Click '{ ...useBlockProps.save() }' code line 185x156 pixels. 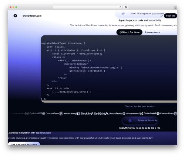pyautogui.click(x=71, y=92)
